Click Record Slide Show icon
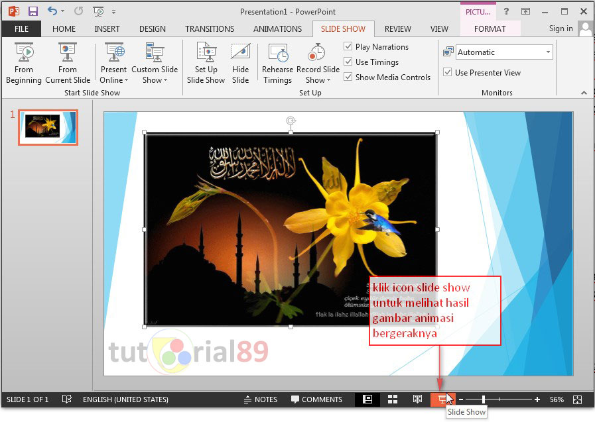Viewport: 595px width, 422px height. click(x=317, y=52)
